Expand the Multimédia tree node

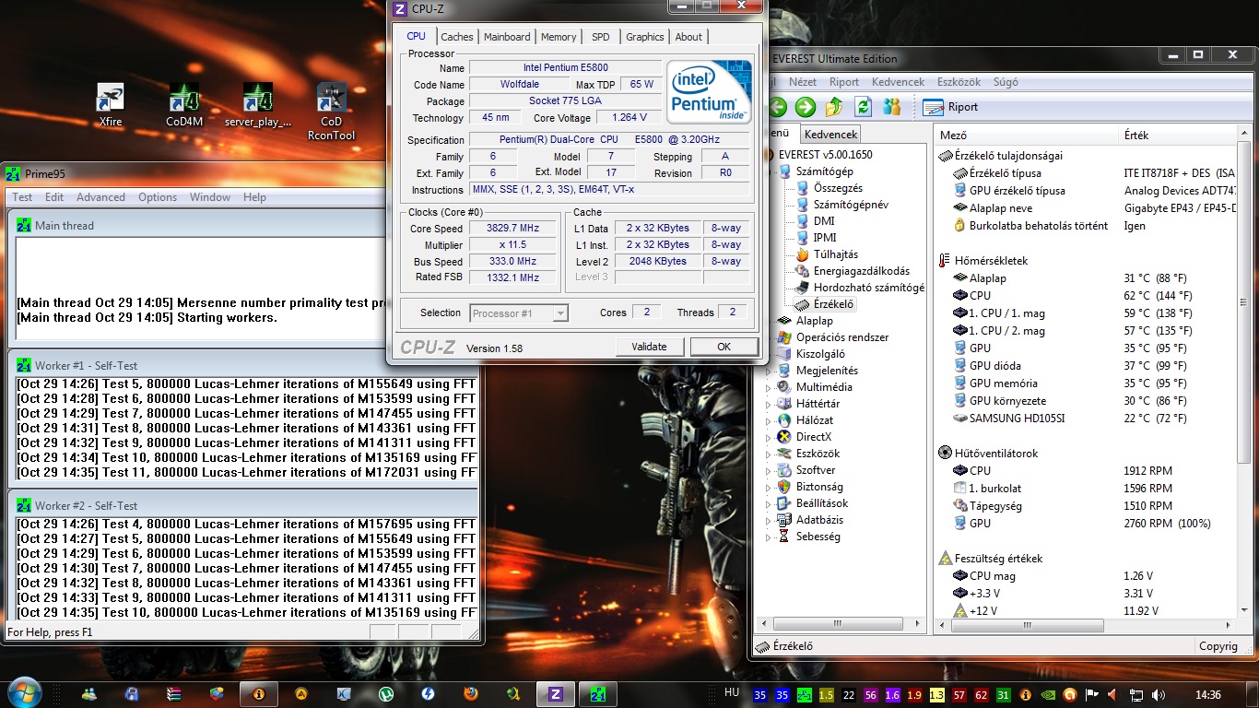coord(769,387)
